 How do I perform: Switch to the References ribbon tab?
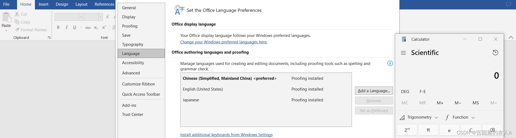tap(104, 4)
